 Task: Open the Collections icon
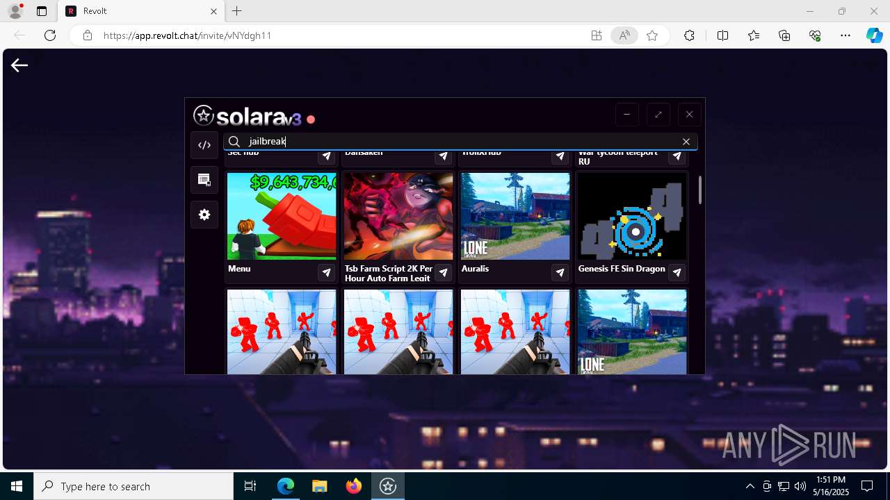point(784,35)
